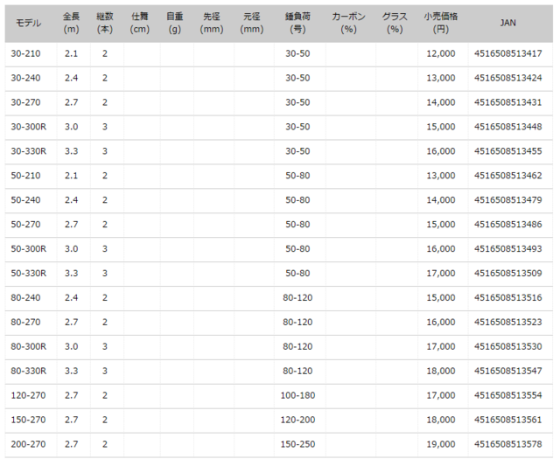560x466 pixels.
Task: Click the 150-250 weight load cell
Action: tap(297, 444)
